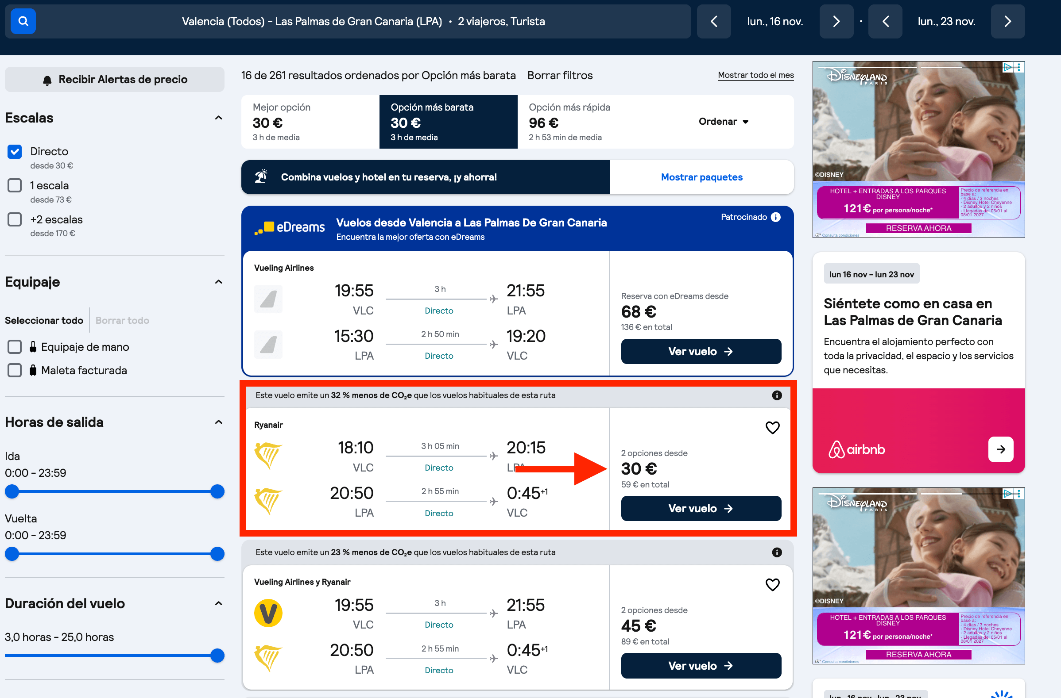This screenshot has width=1061, height=698.
Task: Save the Ryanair 30 € flight with heart
Action: 773,428
